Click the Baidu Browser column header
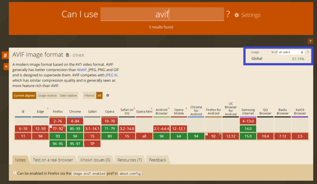This screenshot has height=184, width=317. click(x=283, y=112)
